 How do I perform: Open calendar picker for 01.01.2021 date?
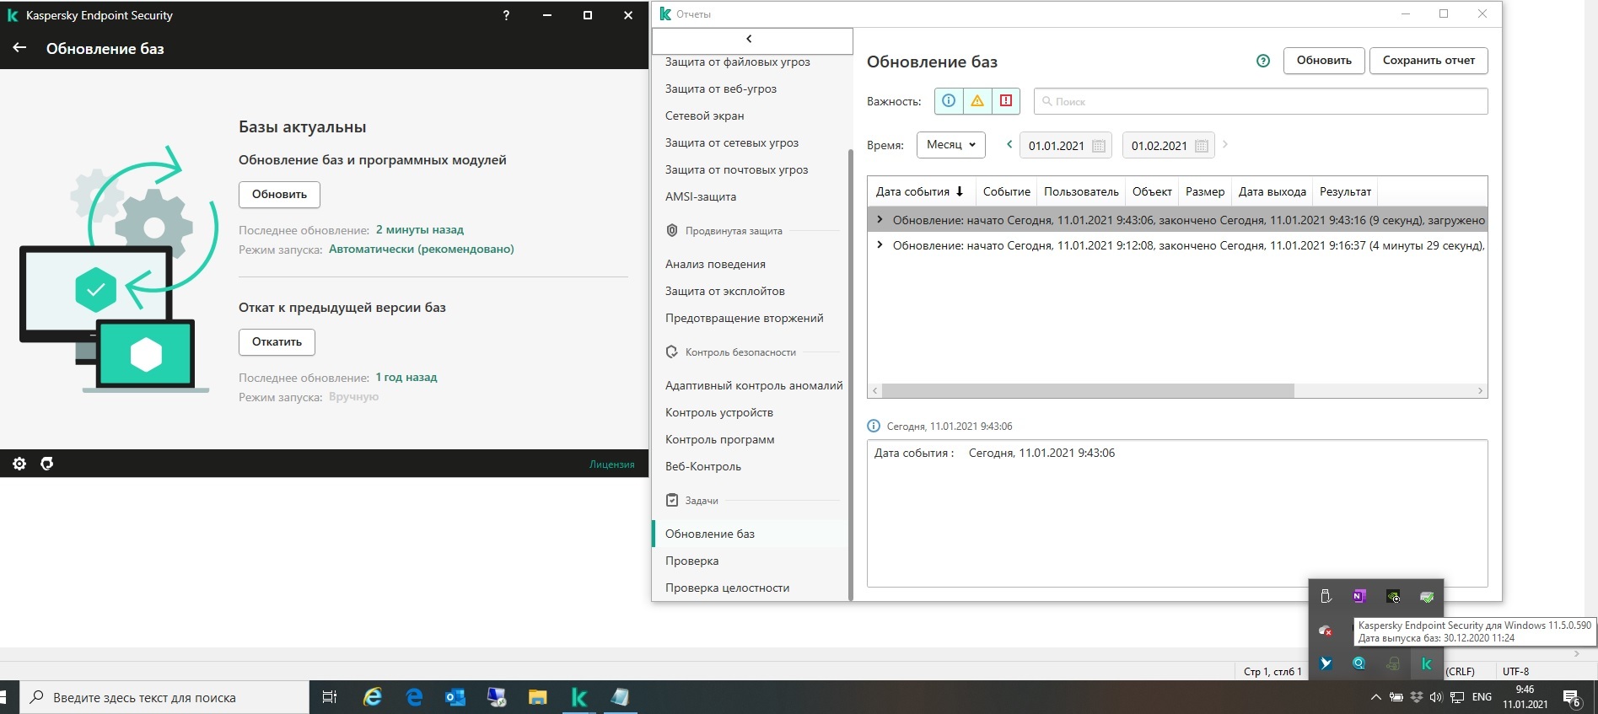pos(1098,146)
